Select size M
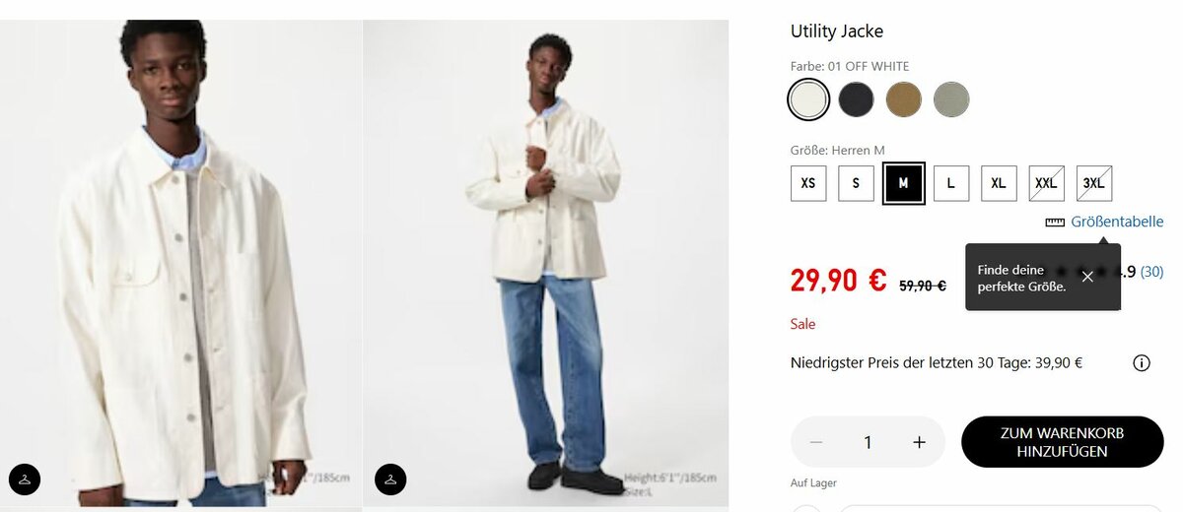The width and height of the screenshot is (1183, 512). click(903, 183)
